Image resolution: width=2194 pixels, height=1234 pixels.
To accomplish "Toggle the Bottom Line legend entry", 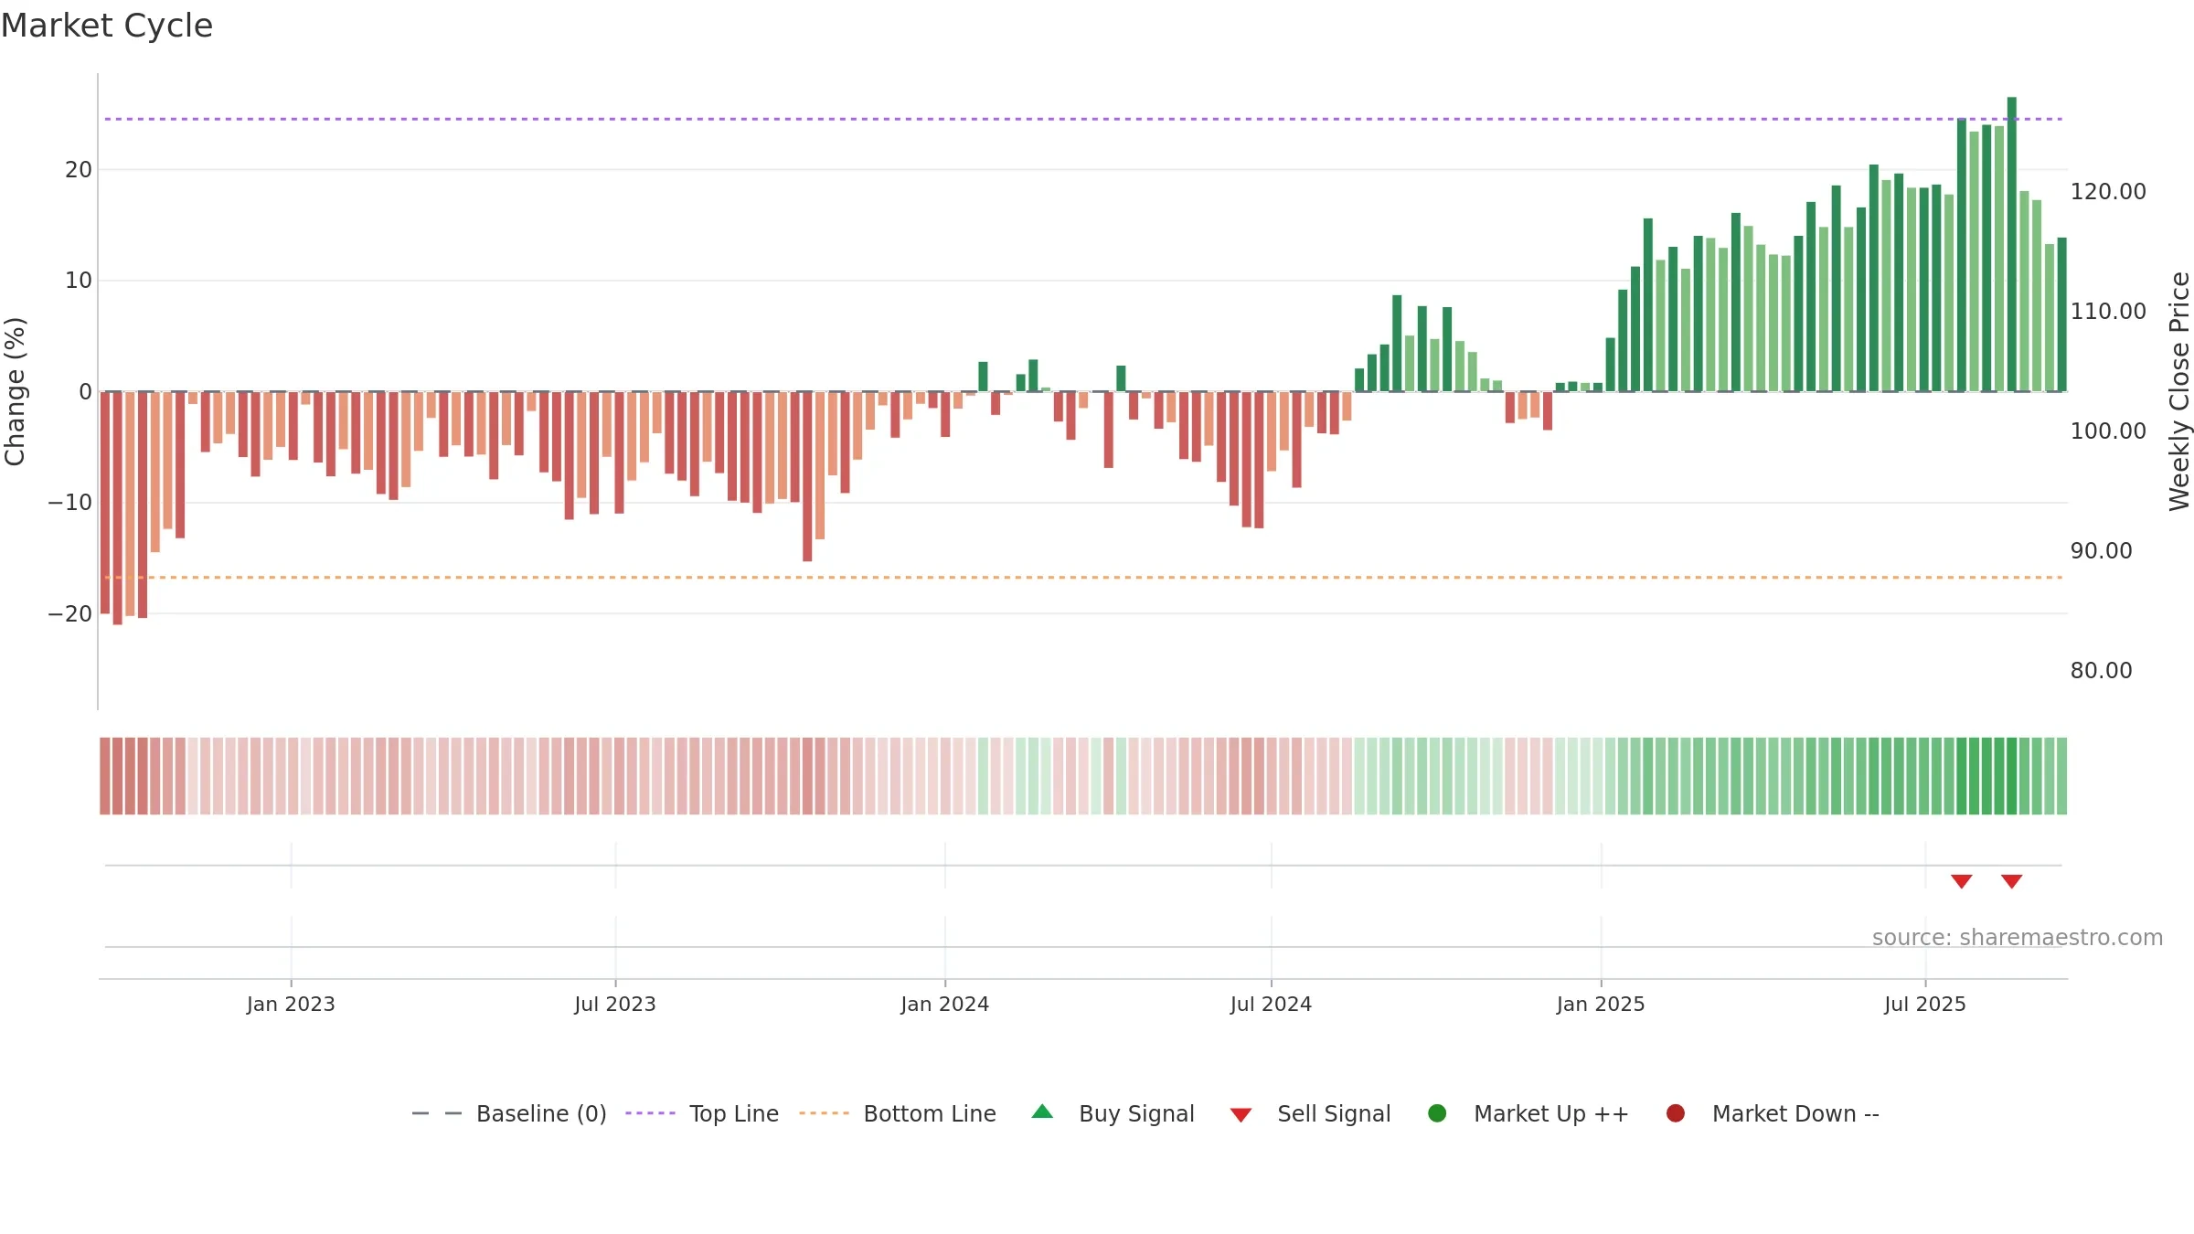I will pos(898,1113).
